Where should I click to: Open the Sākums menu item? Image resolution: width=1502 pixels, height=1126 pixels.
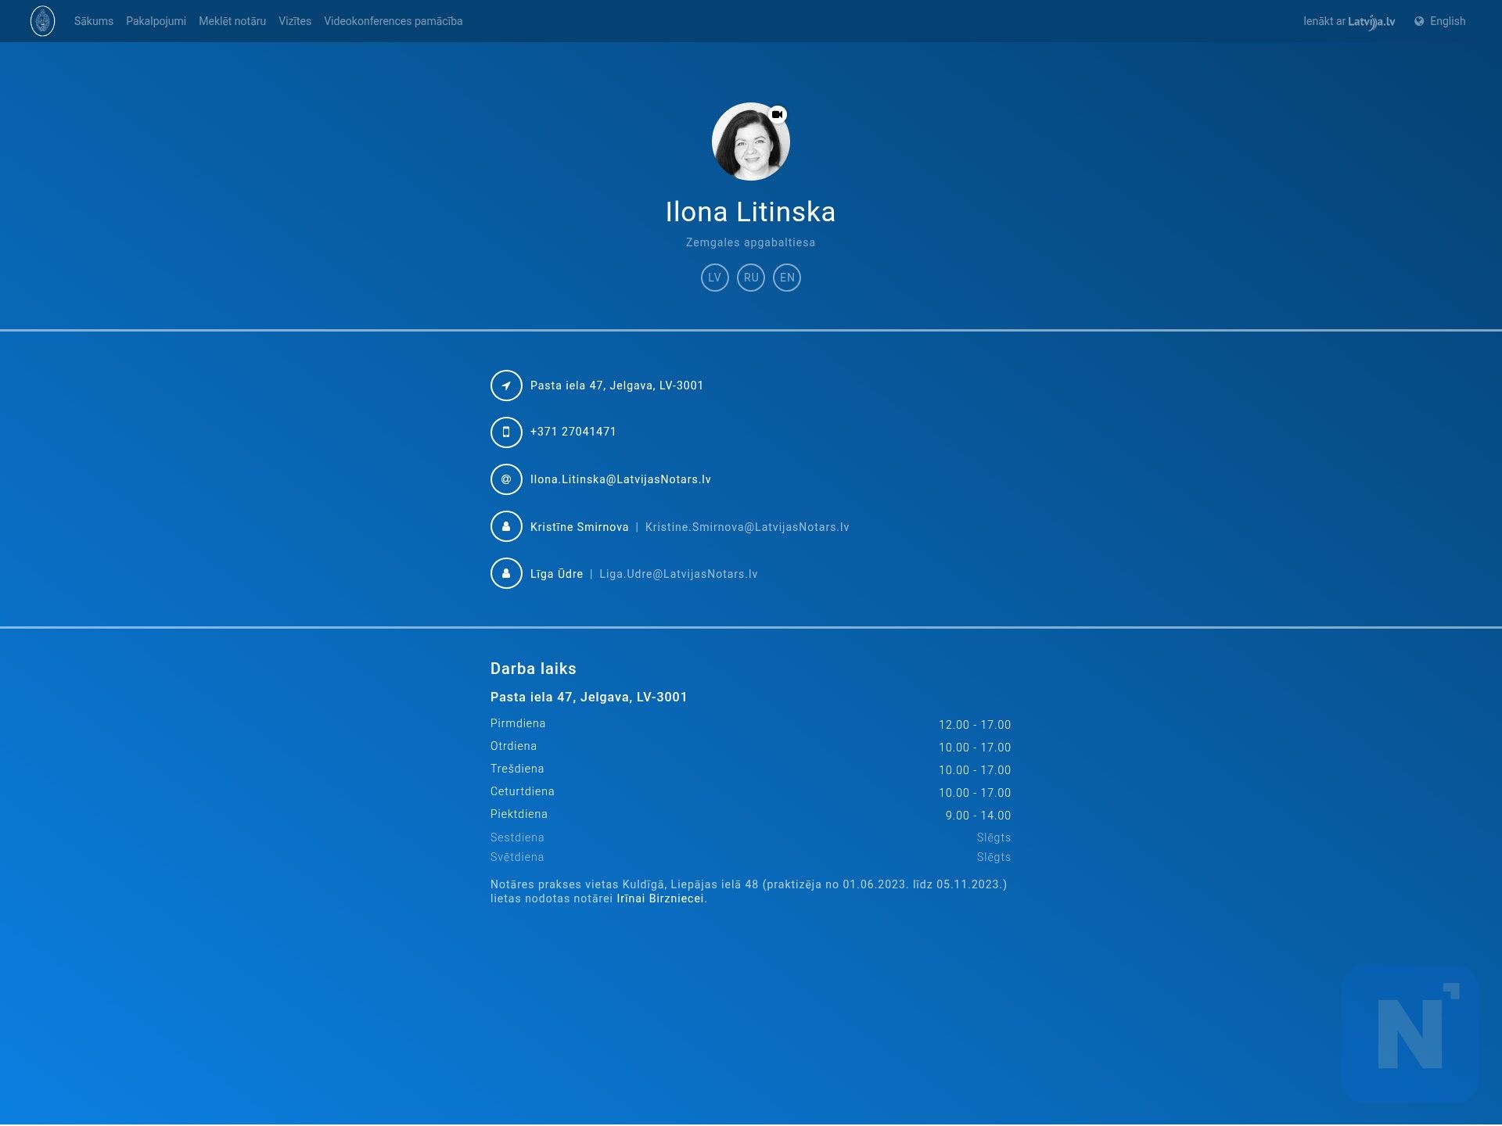(94, 21)
